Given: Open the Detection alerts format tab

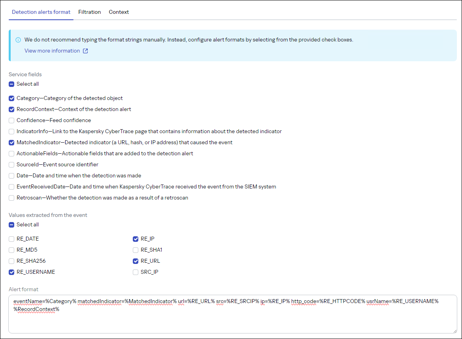Looking at the screenshot, I should tap(41, 12).
